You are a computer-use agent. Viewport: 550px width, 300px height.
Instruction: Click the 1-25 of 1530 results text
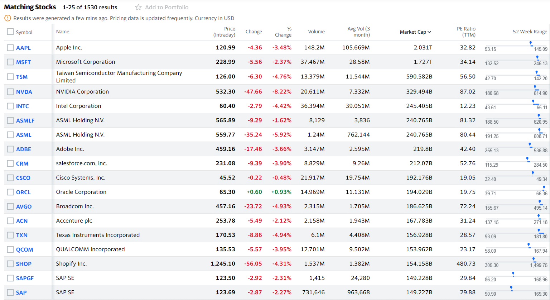coord(90,7)
